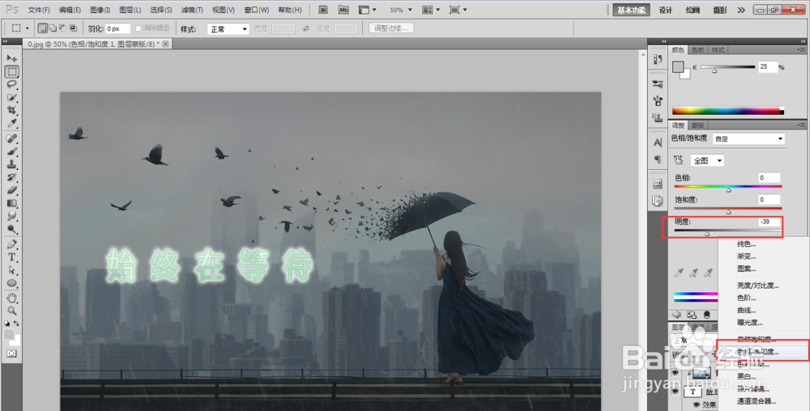810x411 pixels.
Task: Open the 图层(L) menu
Action: pyautogui.click(x=130, y=10)
